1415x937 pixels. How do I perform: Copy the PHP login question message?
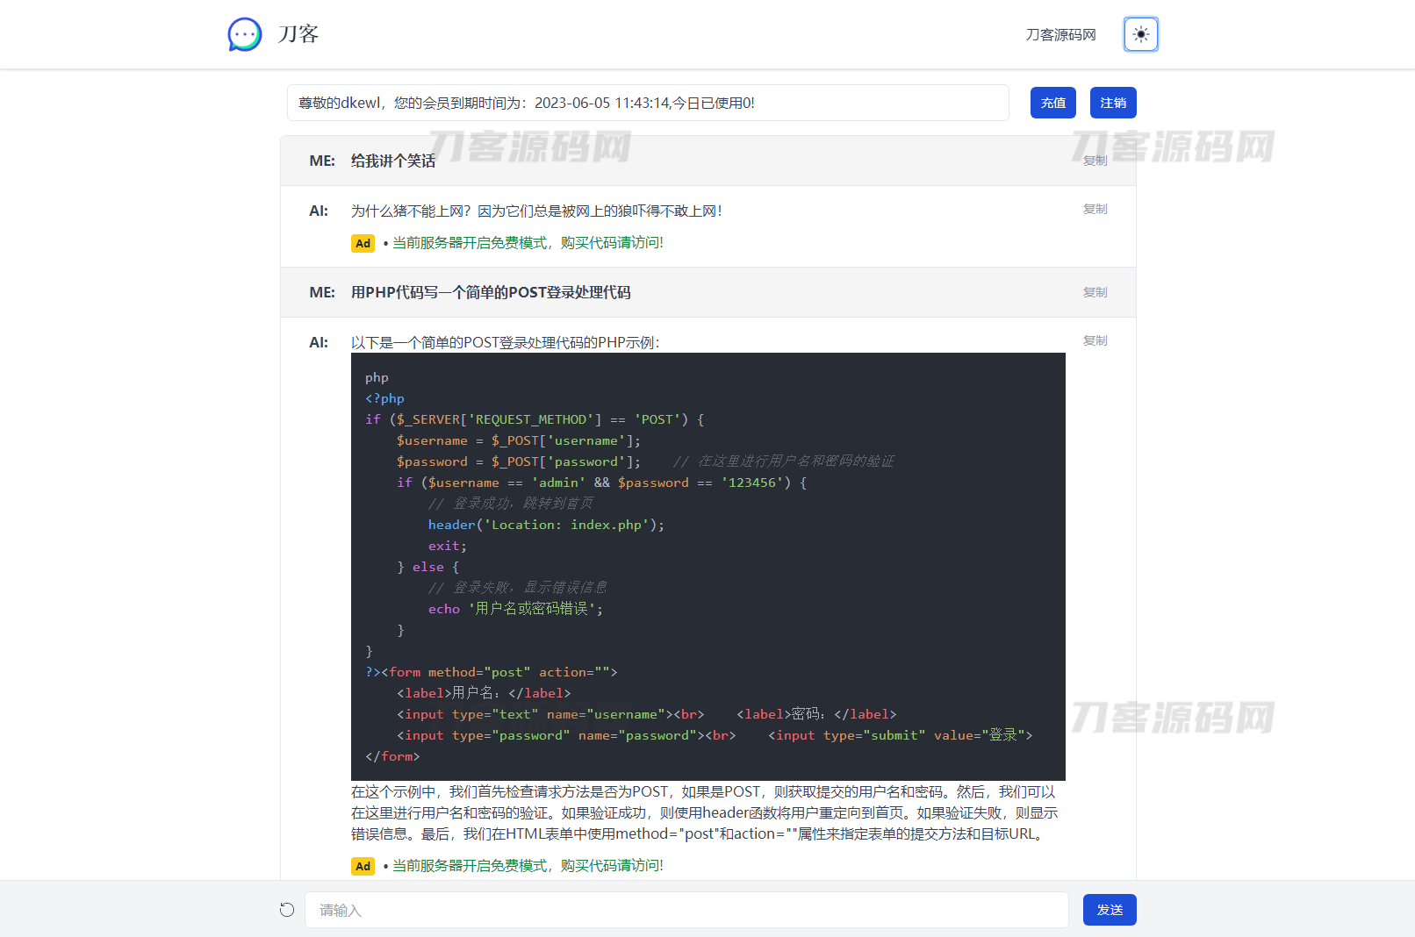pyautogui.click(x=1095, y=292)
